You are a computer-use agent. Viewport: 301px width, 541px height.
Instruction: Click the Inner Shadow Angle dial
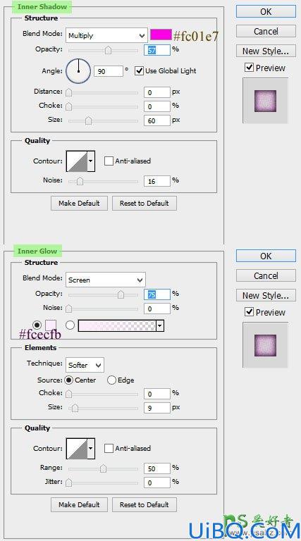(x=78, y=71)
